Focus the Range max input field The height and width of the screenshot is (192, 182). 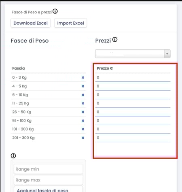(48, 180)
